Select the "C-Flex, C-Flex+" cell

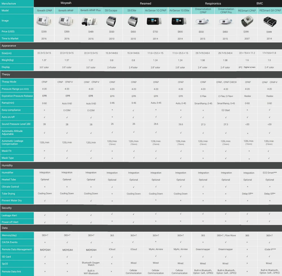point(226,96)
